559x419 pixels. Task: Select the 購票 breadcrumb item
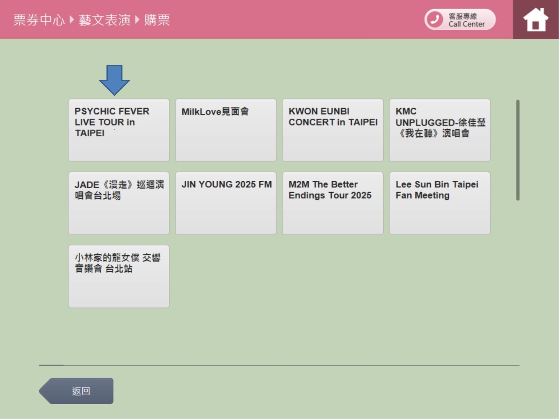point(157,20)
